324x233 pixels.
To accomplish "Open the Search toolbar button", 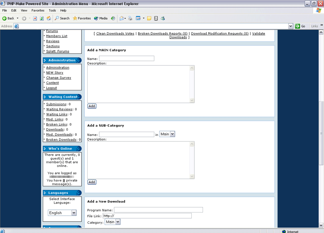I will click(x=62, y=18).
